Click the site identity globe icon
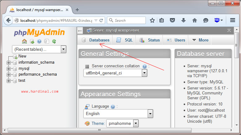 [17, 21]
